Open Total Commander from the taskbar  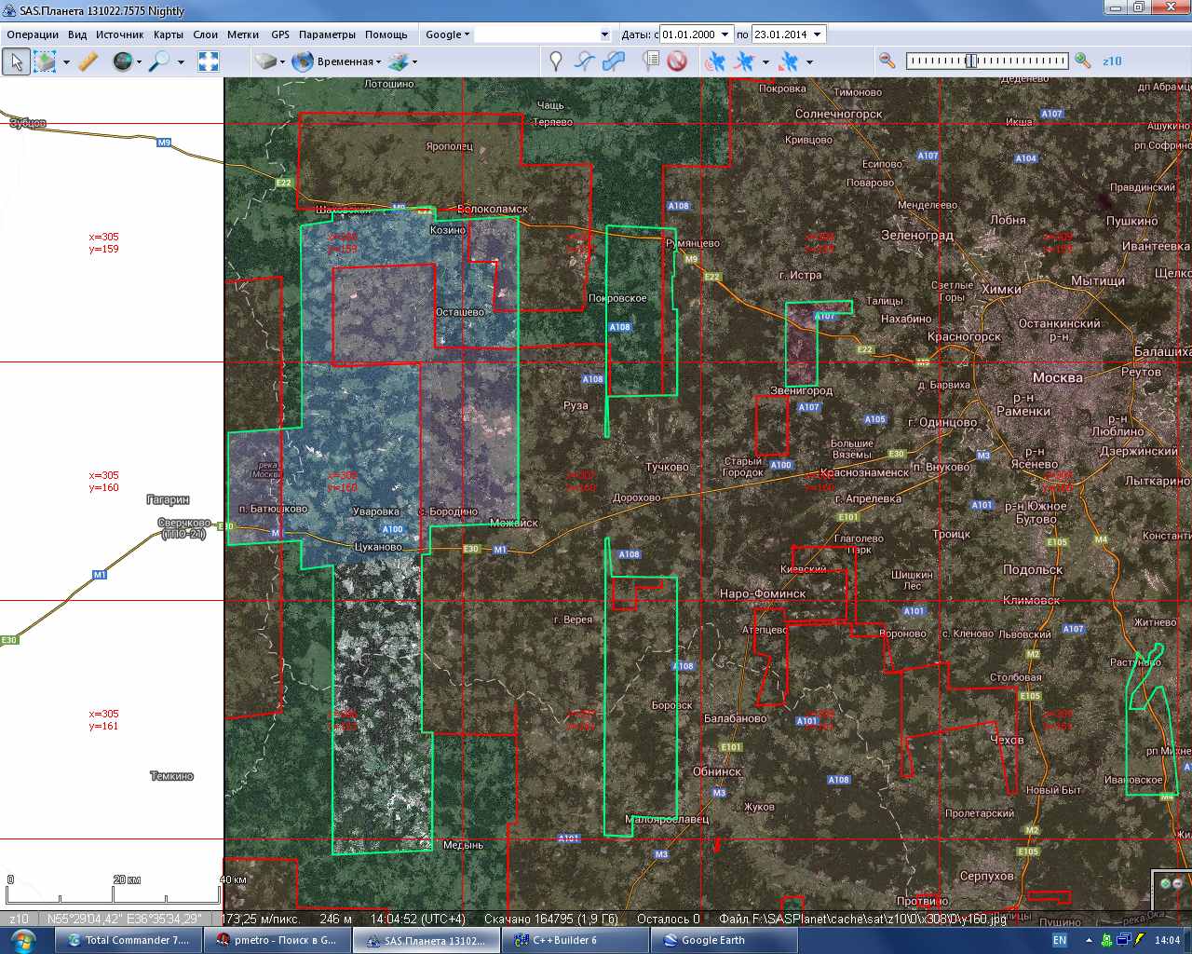pyautogui.click(x=128, y=940)
